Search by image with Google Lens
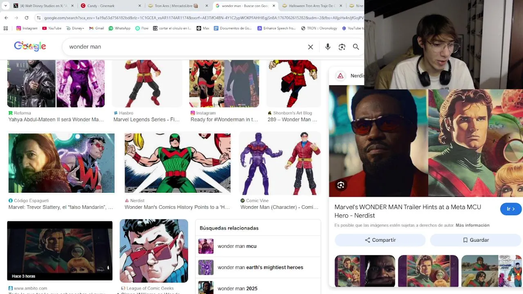 pyautogui.click(x=342, y=47)
